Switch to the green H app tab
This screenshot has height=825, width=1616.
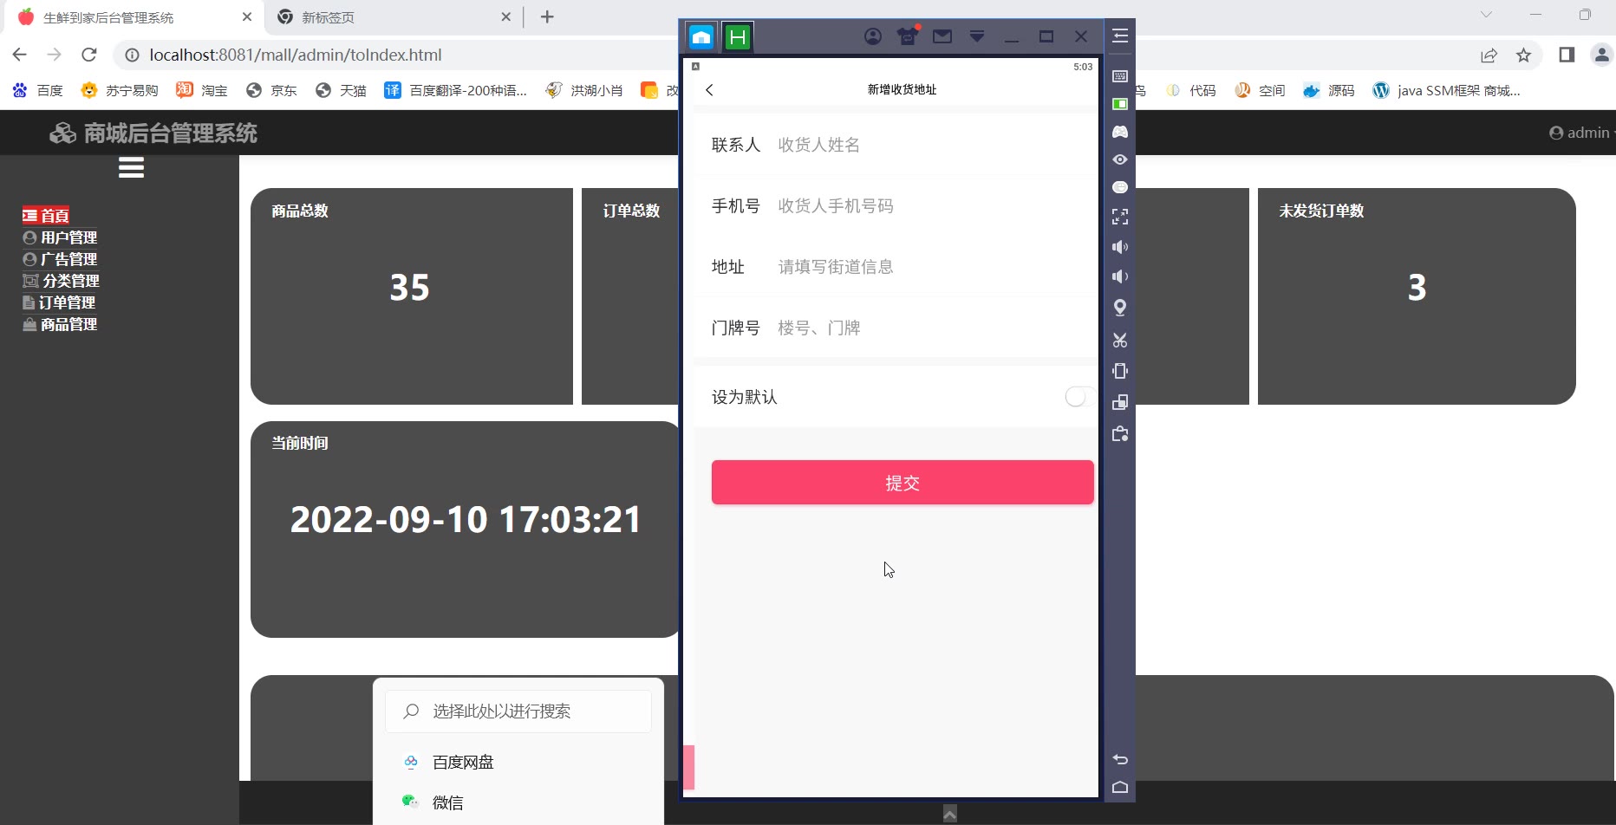[737, 36]
